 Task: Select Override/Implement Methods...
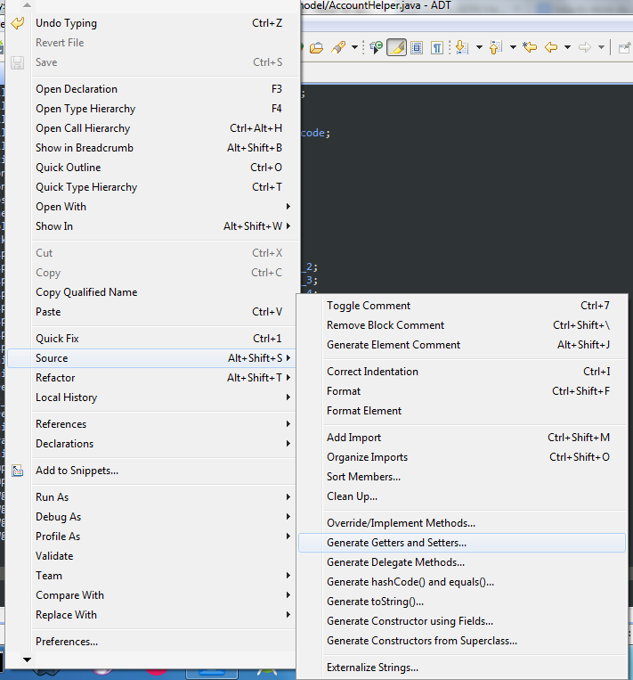click(x=462, y=523)
